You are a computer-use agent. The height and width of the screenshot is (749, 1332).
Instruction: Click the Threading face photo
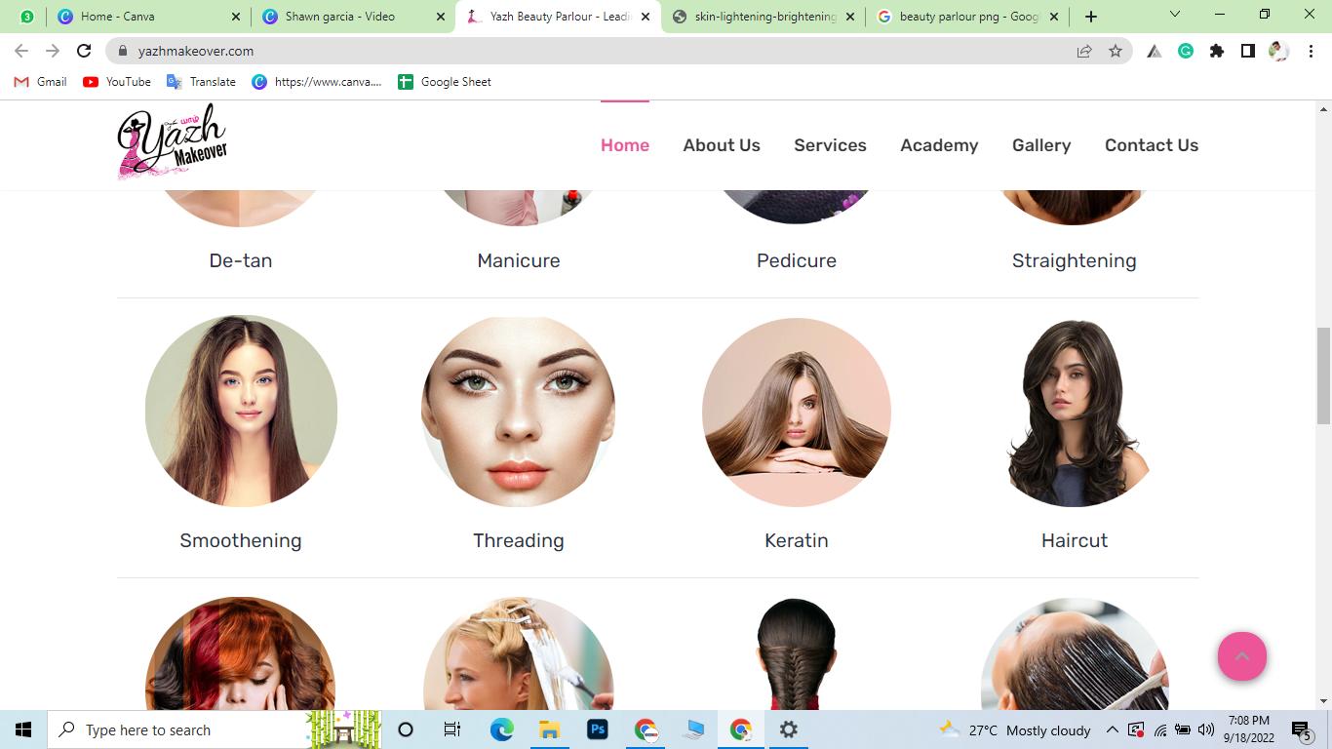coord(519,411)
